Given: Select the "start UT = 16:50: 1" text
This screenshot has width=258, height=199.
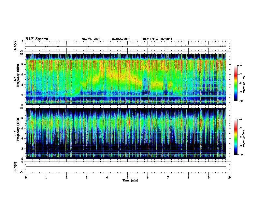Looking at the screenshot, I should pos(157,39).
